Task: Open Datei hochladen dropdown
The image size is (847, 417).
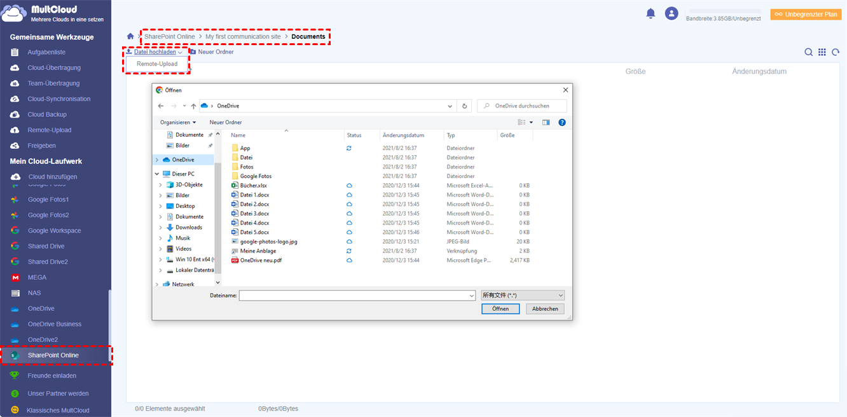Action: point(154,52)
